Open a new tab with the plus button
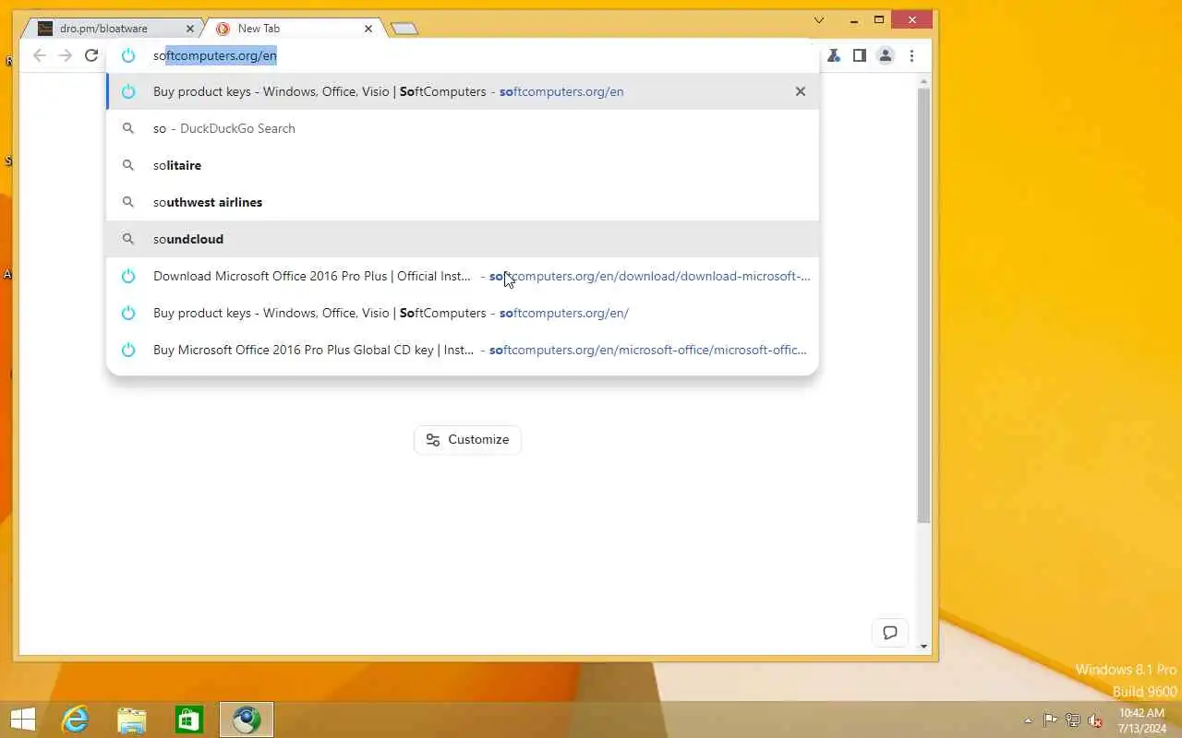Screen dimensions: 1182x738 click(x=404, y=29)
